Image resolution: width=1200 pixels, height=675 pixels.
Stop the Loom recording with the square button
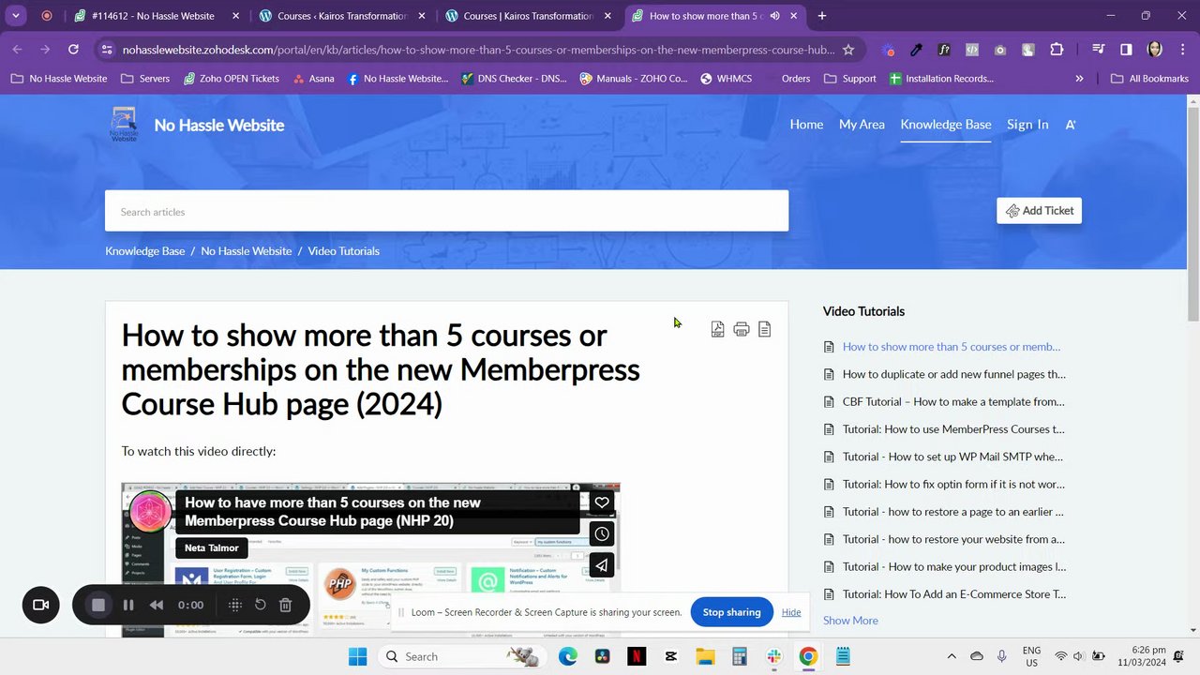click(x=98, y=605)
